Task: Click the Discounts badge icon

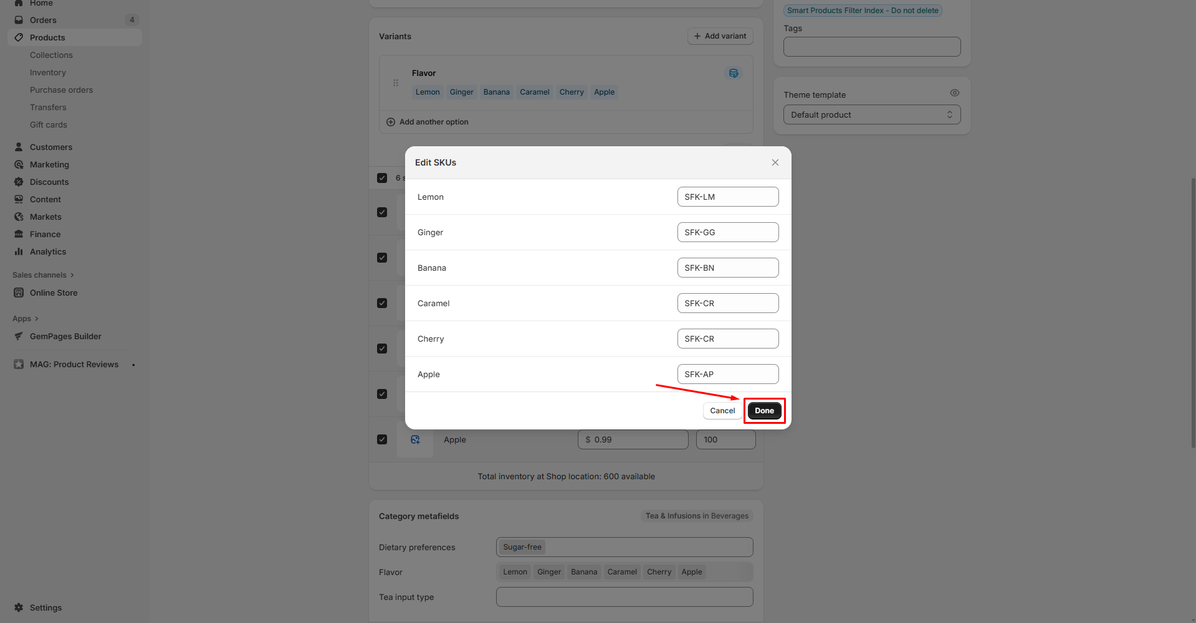Action: tap(19, 182)
